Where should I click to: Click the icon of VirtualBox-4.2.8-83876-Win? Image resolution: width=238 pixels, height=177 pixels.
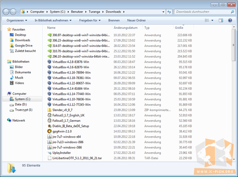click(x=49, y=62)
